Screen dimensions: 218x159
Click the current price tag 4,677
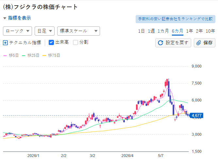tap(196, 116)
